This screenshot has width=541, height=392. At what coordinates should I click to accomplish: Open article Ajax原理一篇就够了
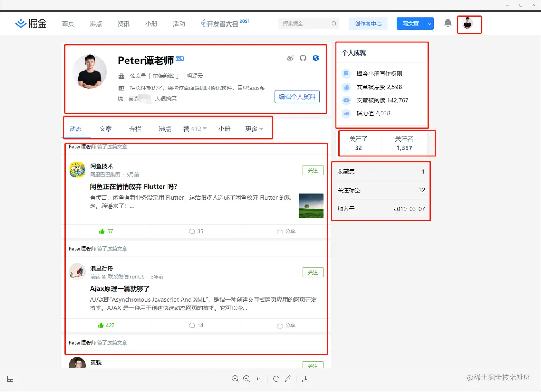(x=120, y=288)
